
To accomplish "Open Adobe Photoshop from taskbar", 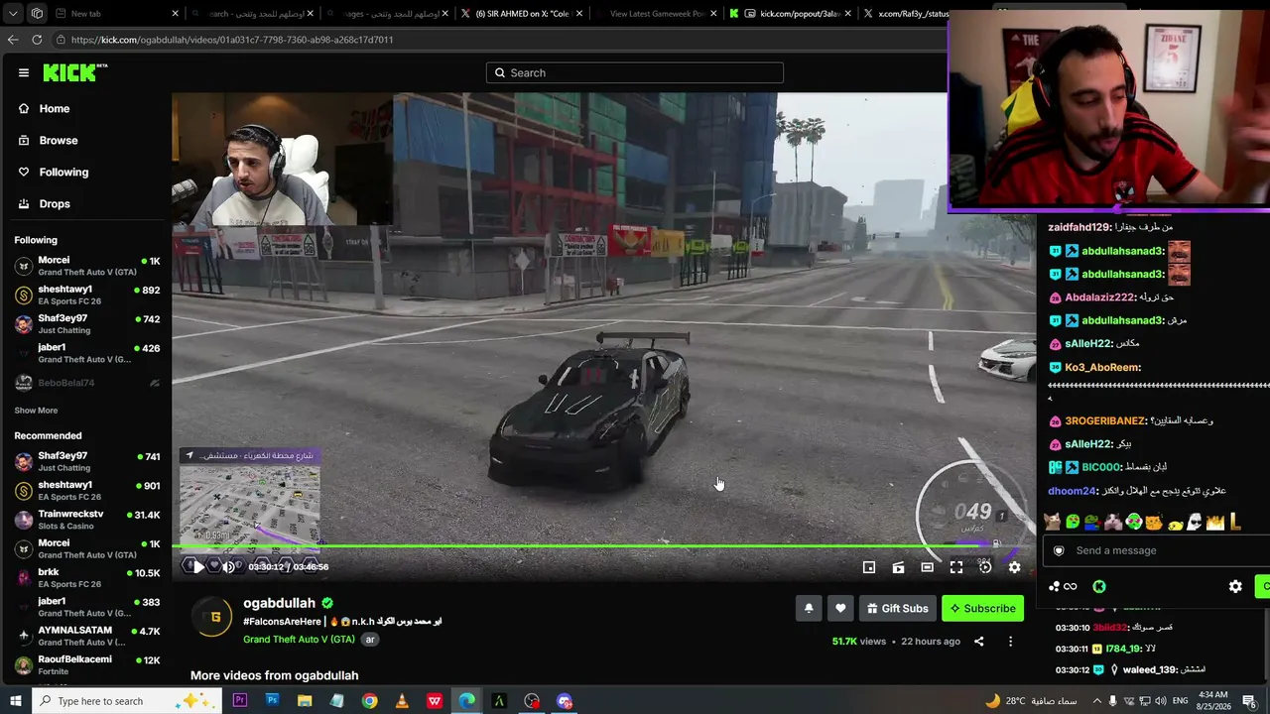I will pyautogui.click(x=273, y=701).
